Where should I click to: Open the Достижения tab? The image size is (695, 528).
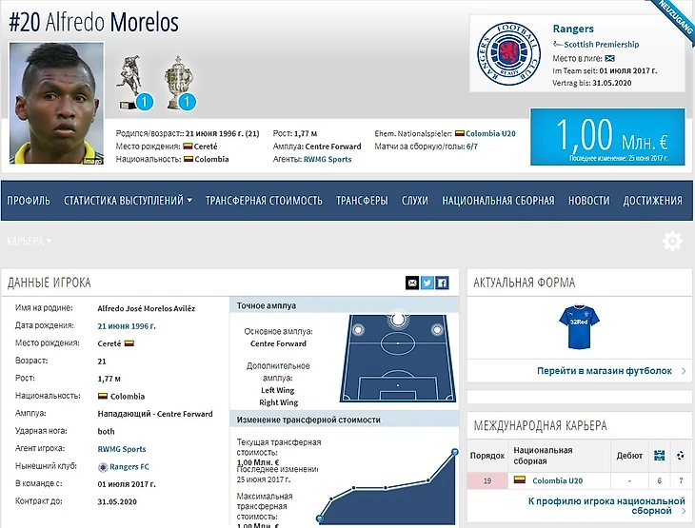tap(652, 201)
